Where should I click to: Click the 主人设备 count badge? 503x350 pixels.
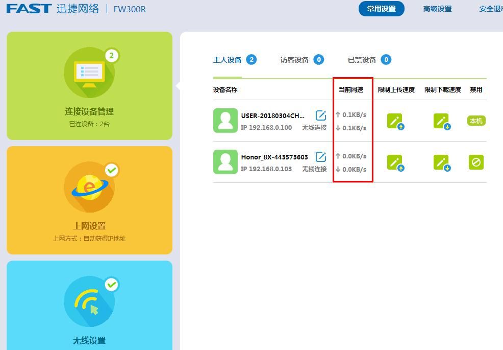[x=251, y=59]
